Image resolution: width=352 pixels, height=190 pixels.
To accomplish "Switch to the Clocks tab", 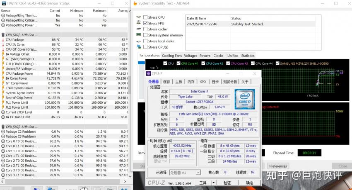I will pyautogui.click(x=218, y=56).
